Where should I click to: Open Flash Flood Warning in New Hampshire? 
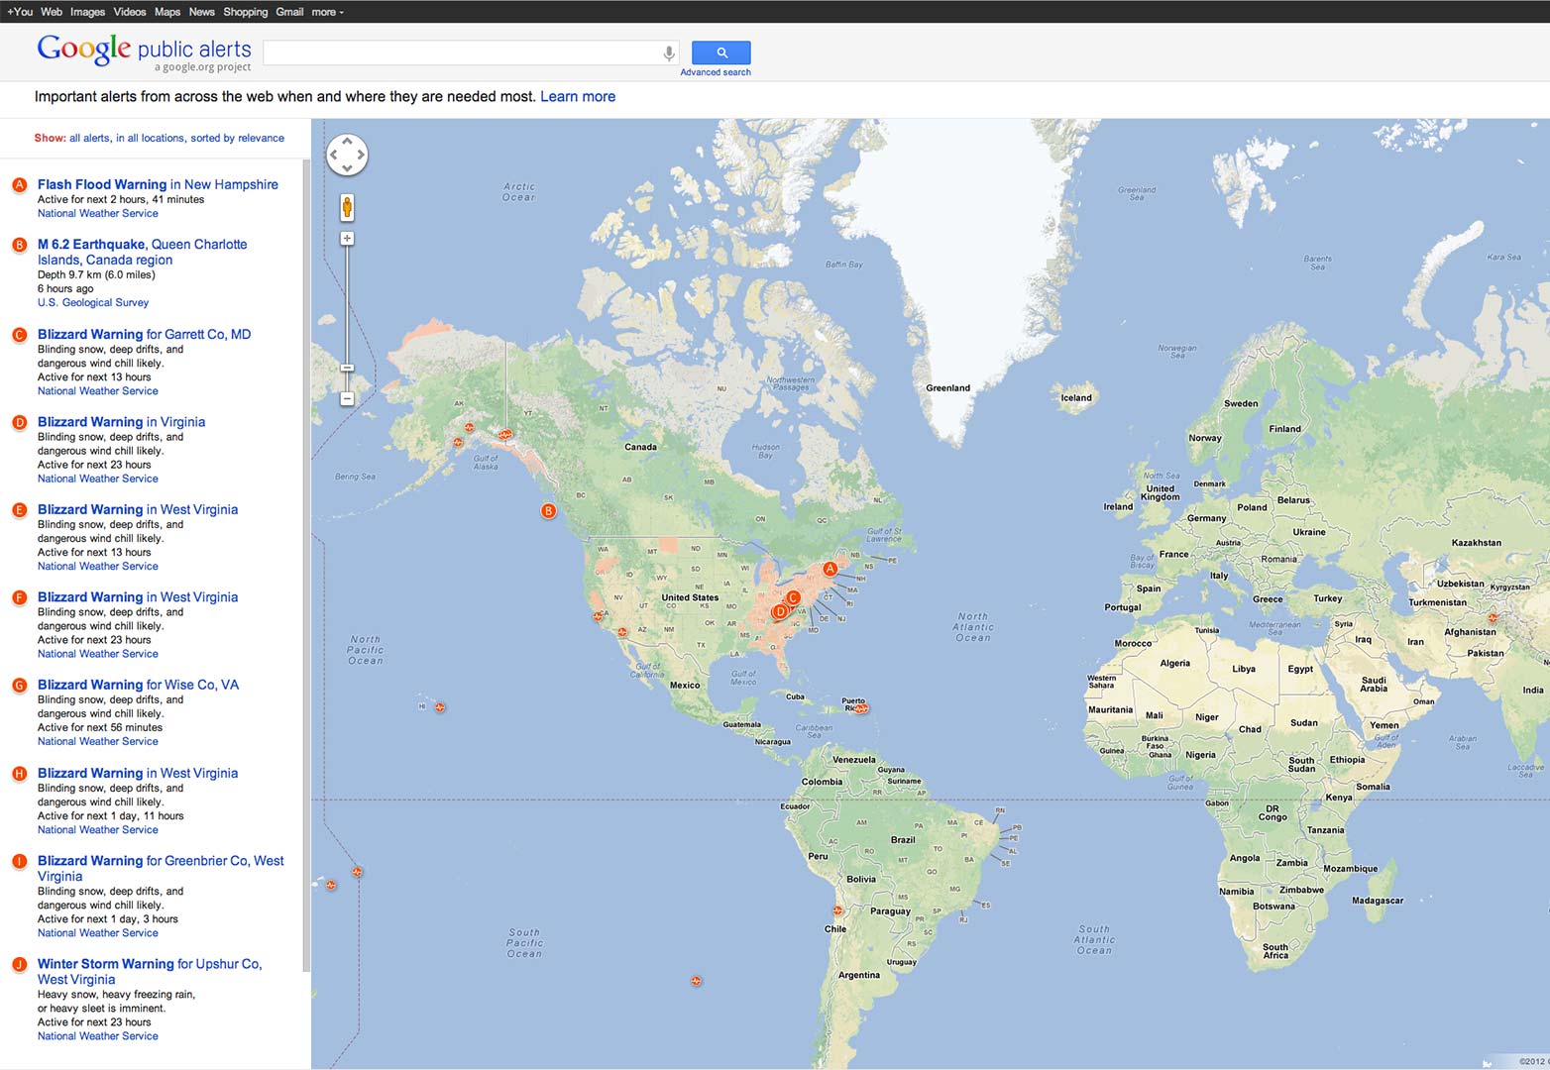(158, 184)
